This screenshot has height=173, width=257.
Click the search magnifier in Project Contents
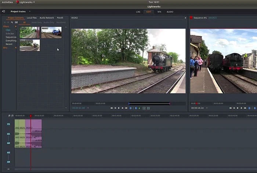[12, 22]
